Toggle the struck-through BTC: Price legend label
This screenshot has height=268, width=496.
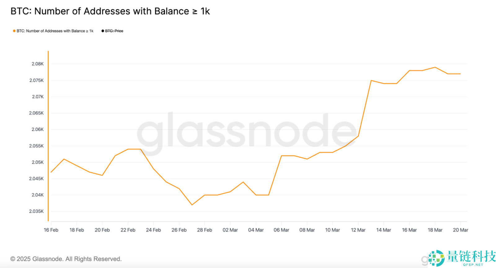(x=114, y=31)
